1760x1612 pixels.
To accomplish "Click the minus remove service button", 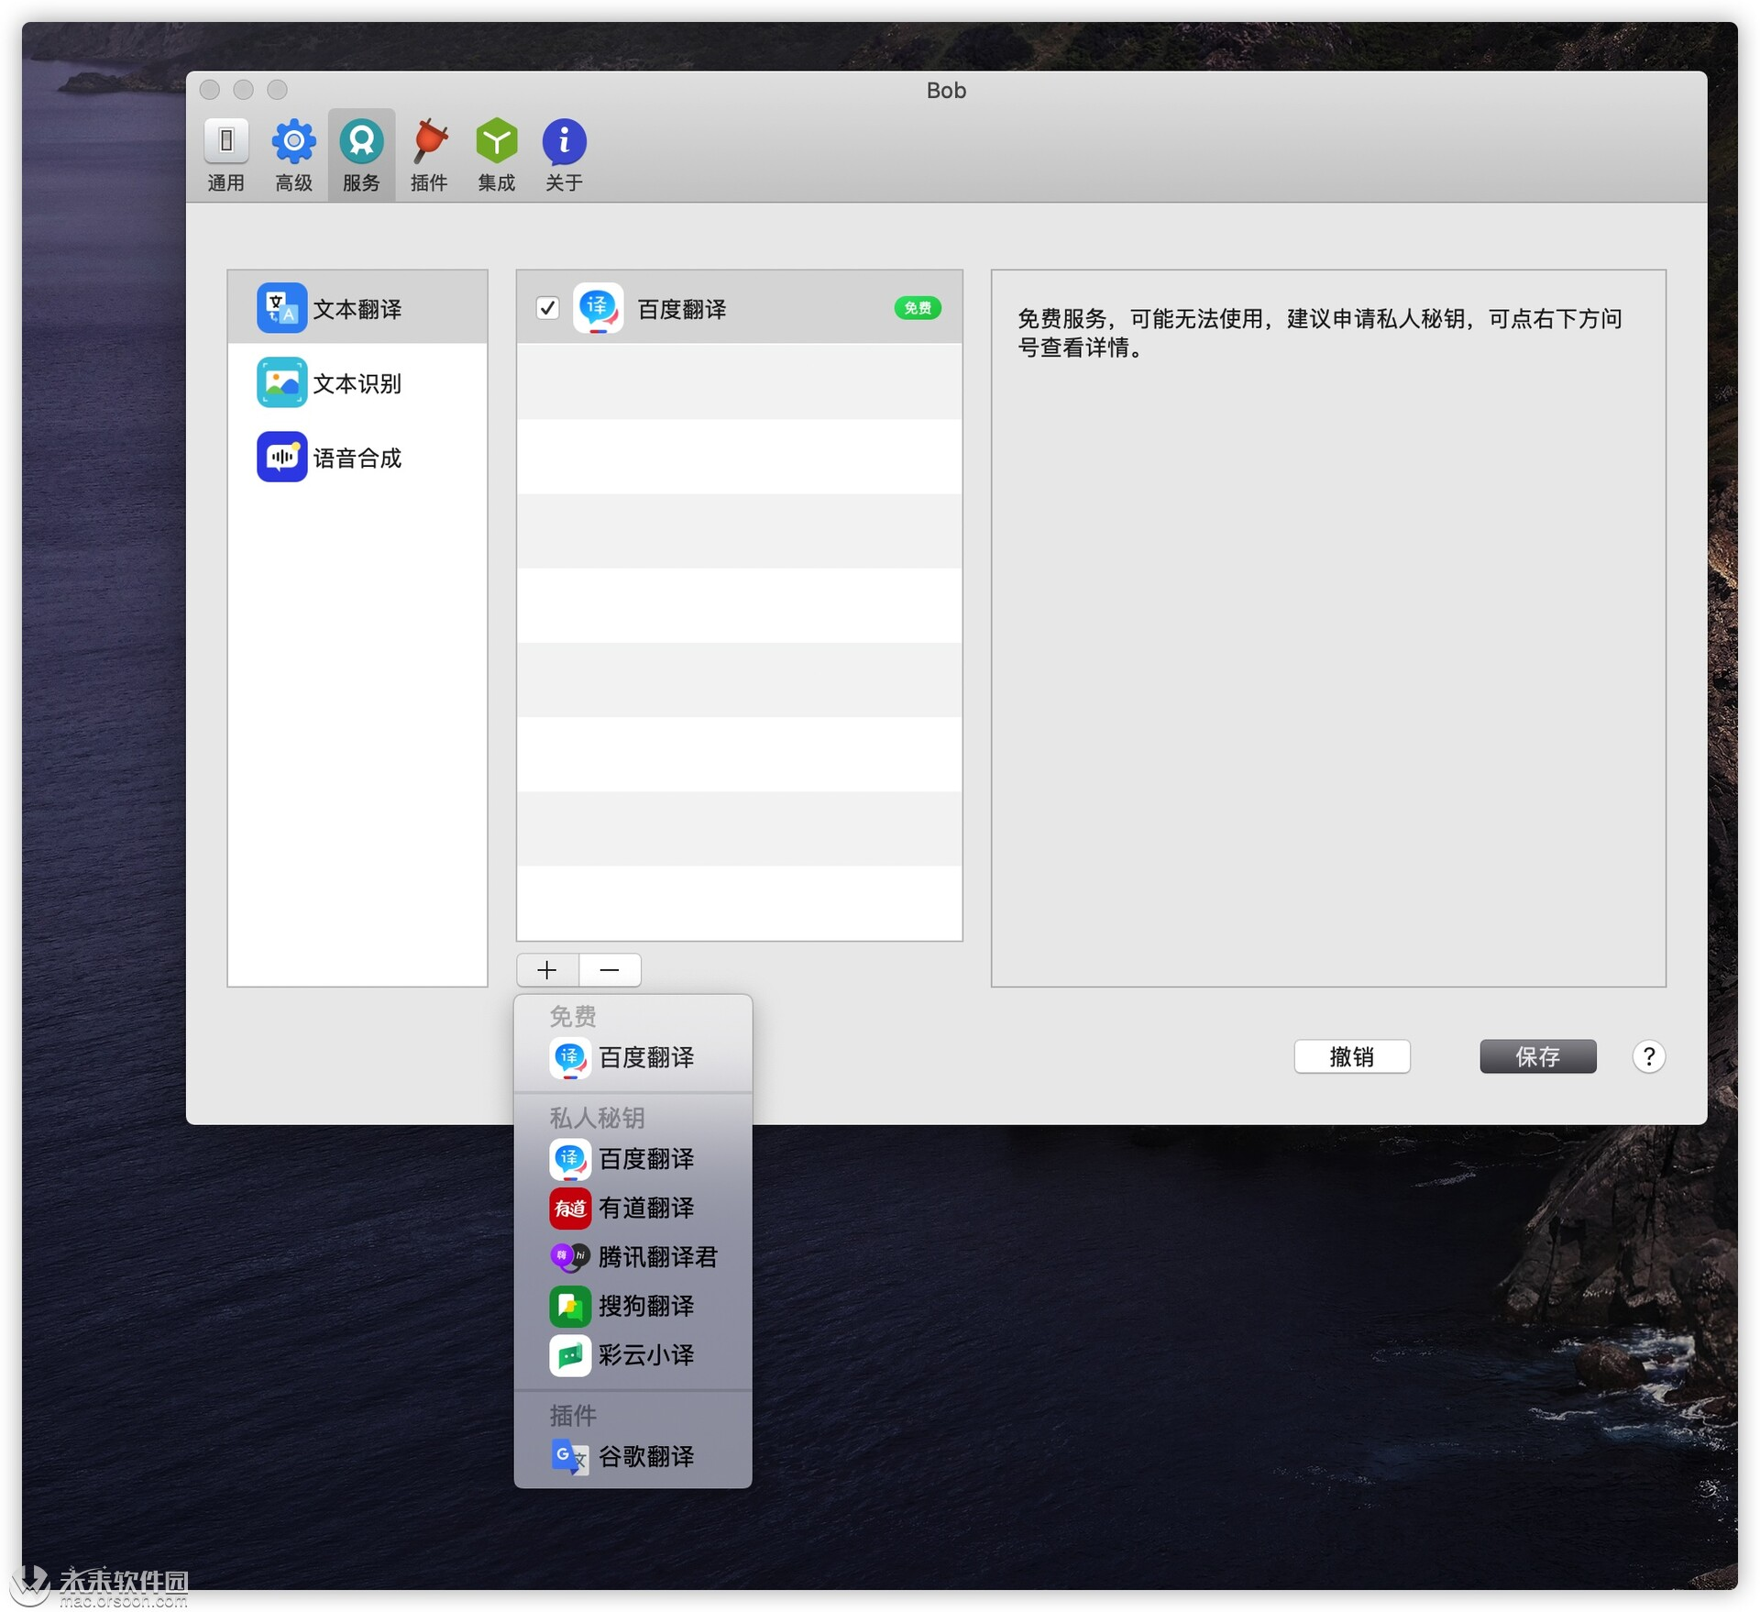I will pos(610,969).
